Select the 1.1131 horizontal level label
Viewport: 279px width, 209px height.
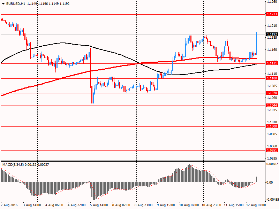click(x=272, y=63)
